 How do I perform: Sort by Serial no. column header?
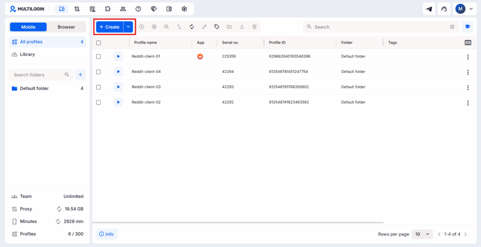(230, 43)
